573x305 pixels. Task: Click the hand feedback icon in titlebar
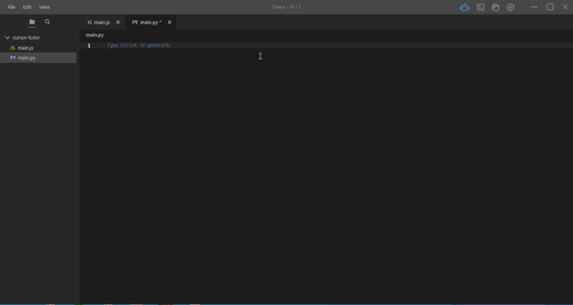pyautogui.click(x=495, y=7)
